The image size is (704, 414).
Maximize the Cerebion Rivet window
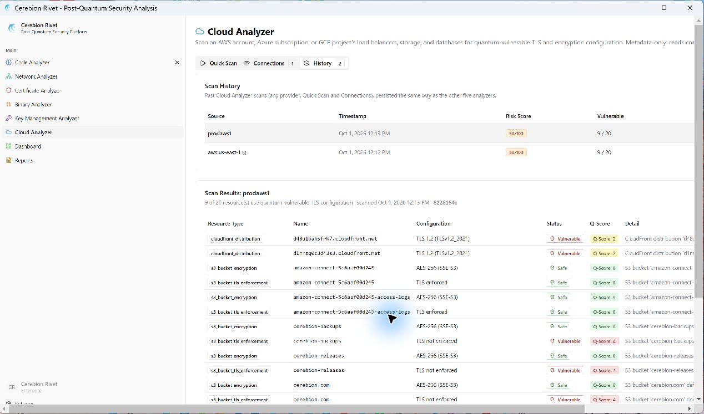click(x=664, y=8)
